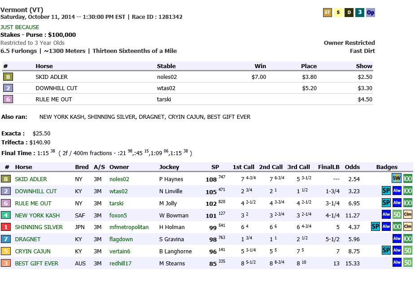The height and width of the screenshot is (282, 415).
Task: Click the 50 badge for Cryin Cajun
Action: (x=407, y=251)
